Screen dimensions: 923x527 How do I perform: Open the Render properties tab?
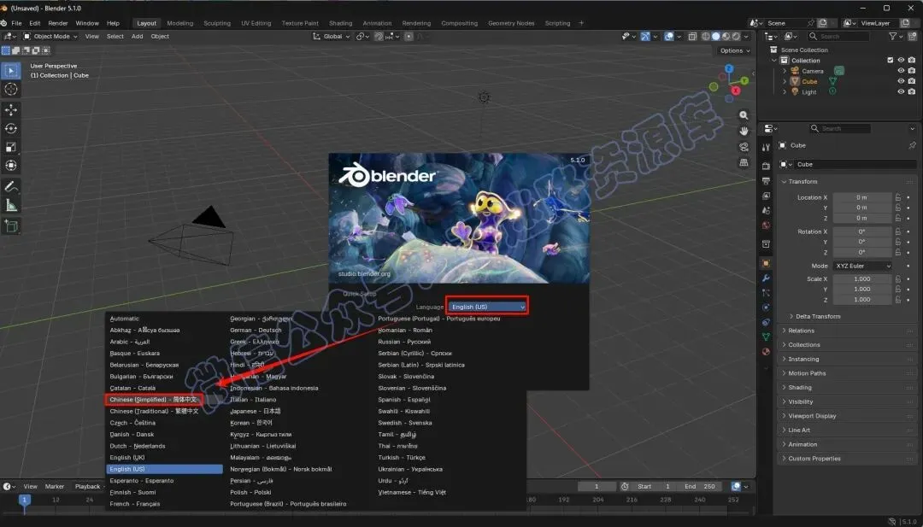click(766, 167)
